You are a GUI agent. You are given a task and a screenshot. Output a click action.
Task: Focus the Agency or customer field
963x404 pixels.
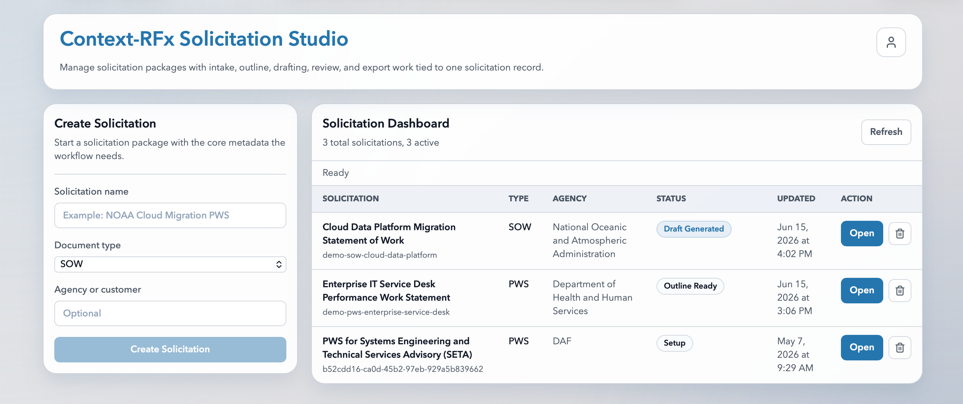click(x=170, y=313)
